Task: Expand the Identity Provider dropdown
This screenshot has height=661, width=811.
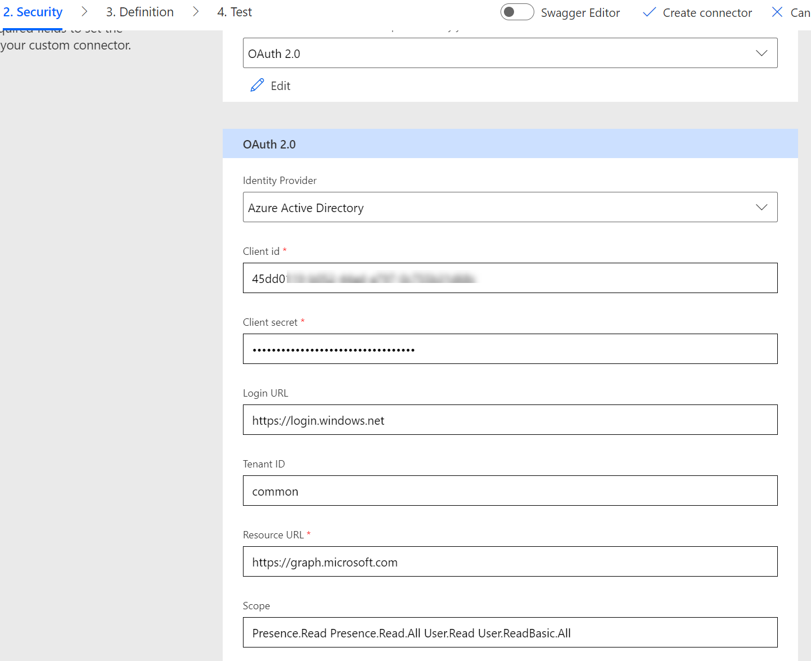Action: tap(510, 207)
